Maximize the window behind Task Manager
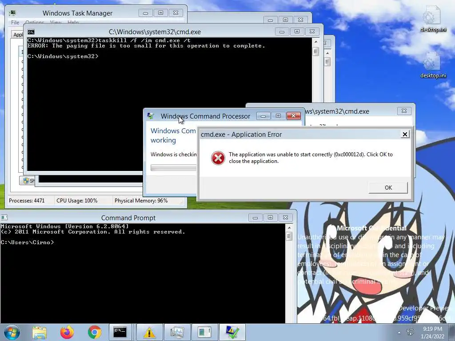 tap(285, 20)
